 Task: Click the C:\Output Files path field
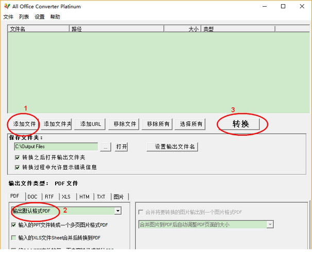[x=56, y=147]
